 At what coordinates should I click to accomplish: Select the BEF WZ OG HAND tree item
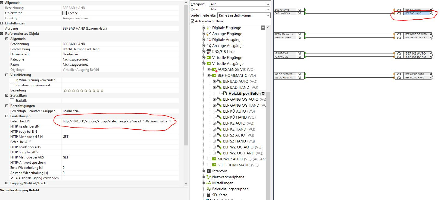pos(239,153)
